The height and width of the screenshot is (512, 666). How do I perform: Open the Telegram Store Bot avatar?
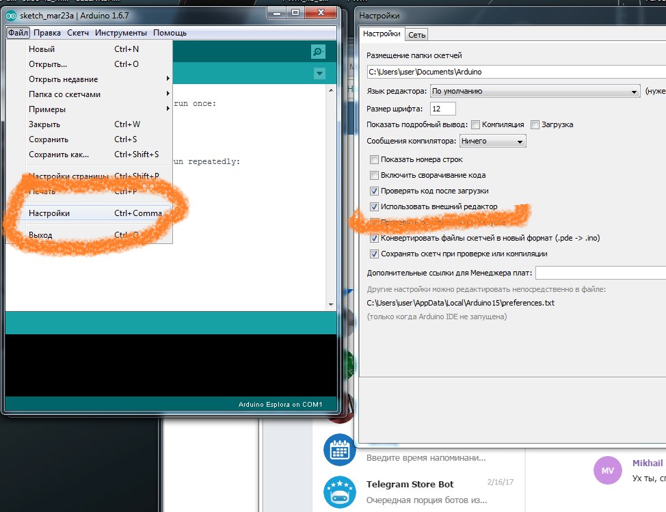(339, 492)
